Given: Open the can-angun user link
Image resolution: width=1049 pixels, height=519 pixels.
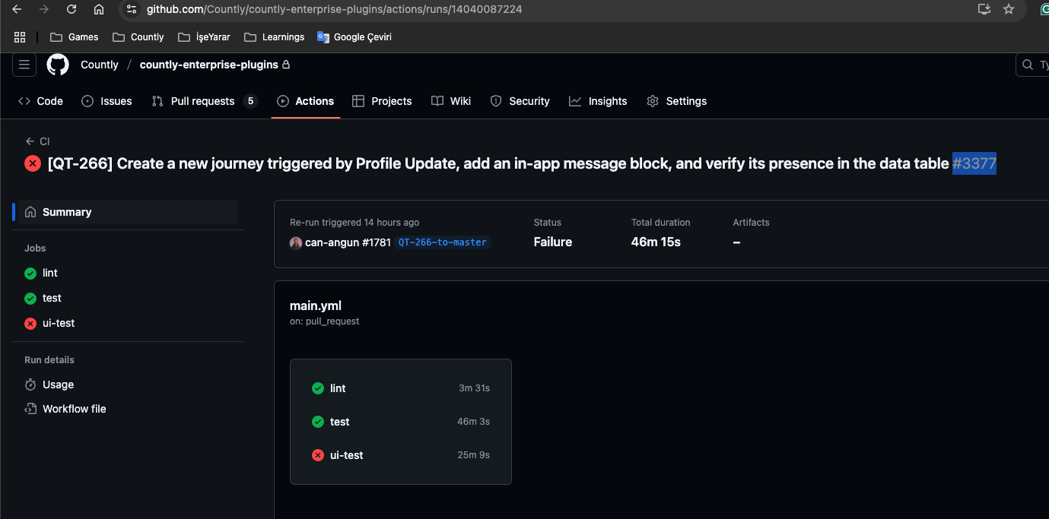Looking at the screenshot, I should click(332, 242).
